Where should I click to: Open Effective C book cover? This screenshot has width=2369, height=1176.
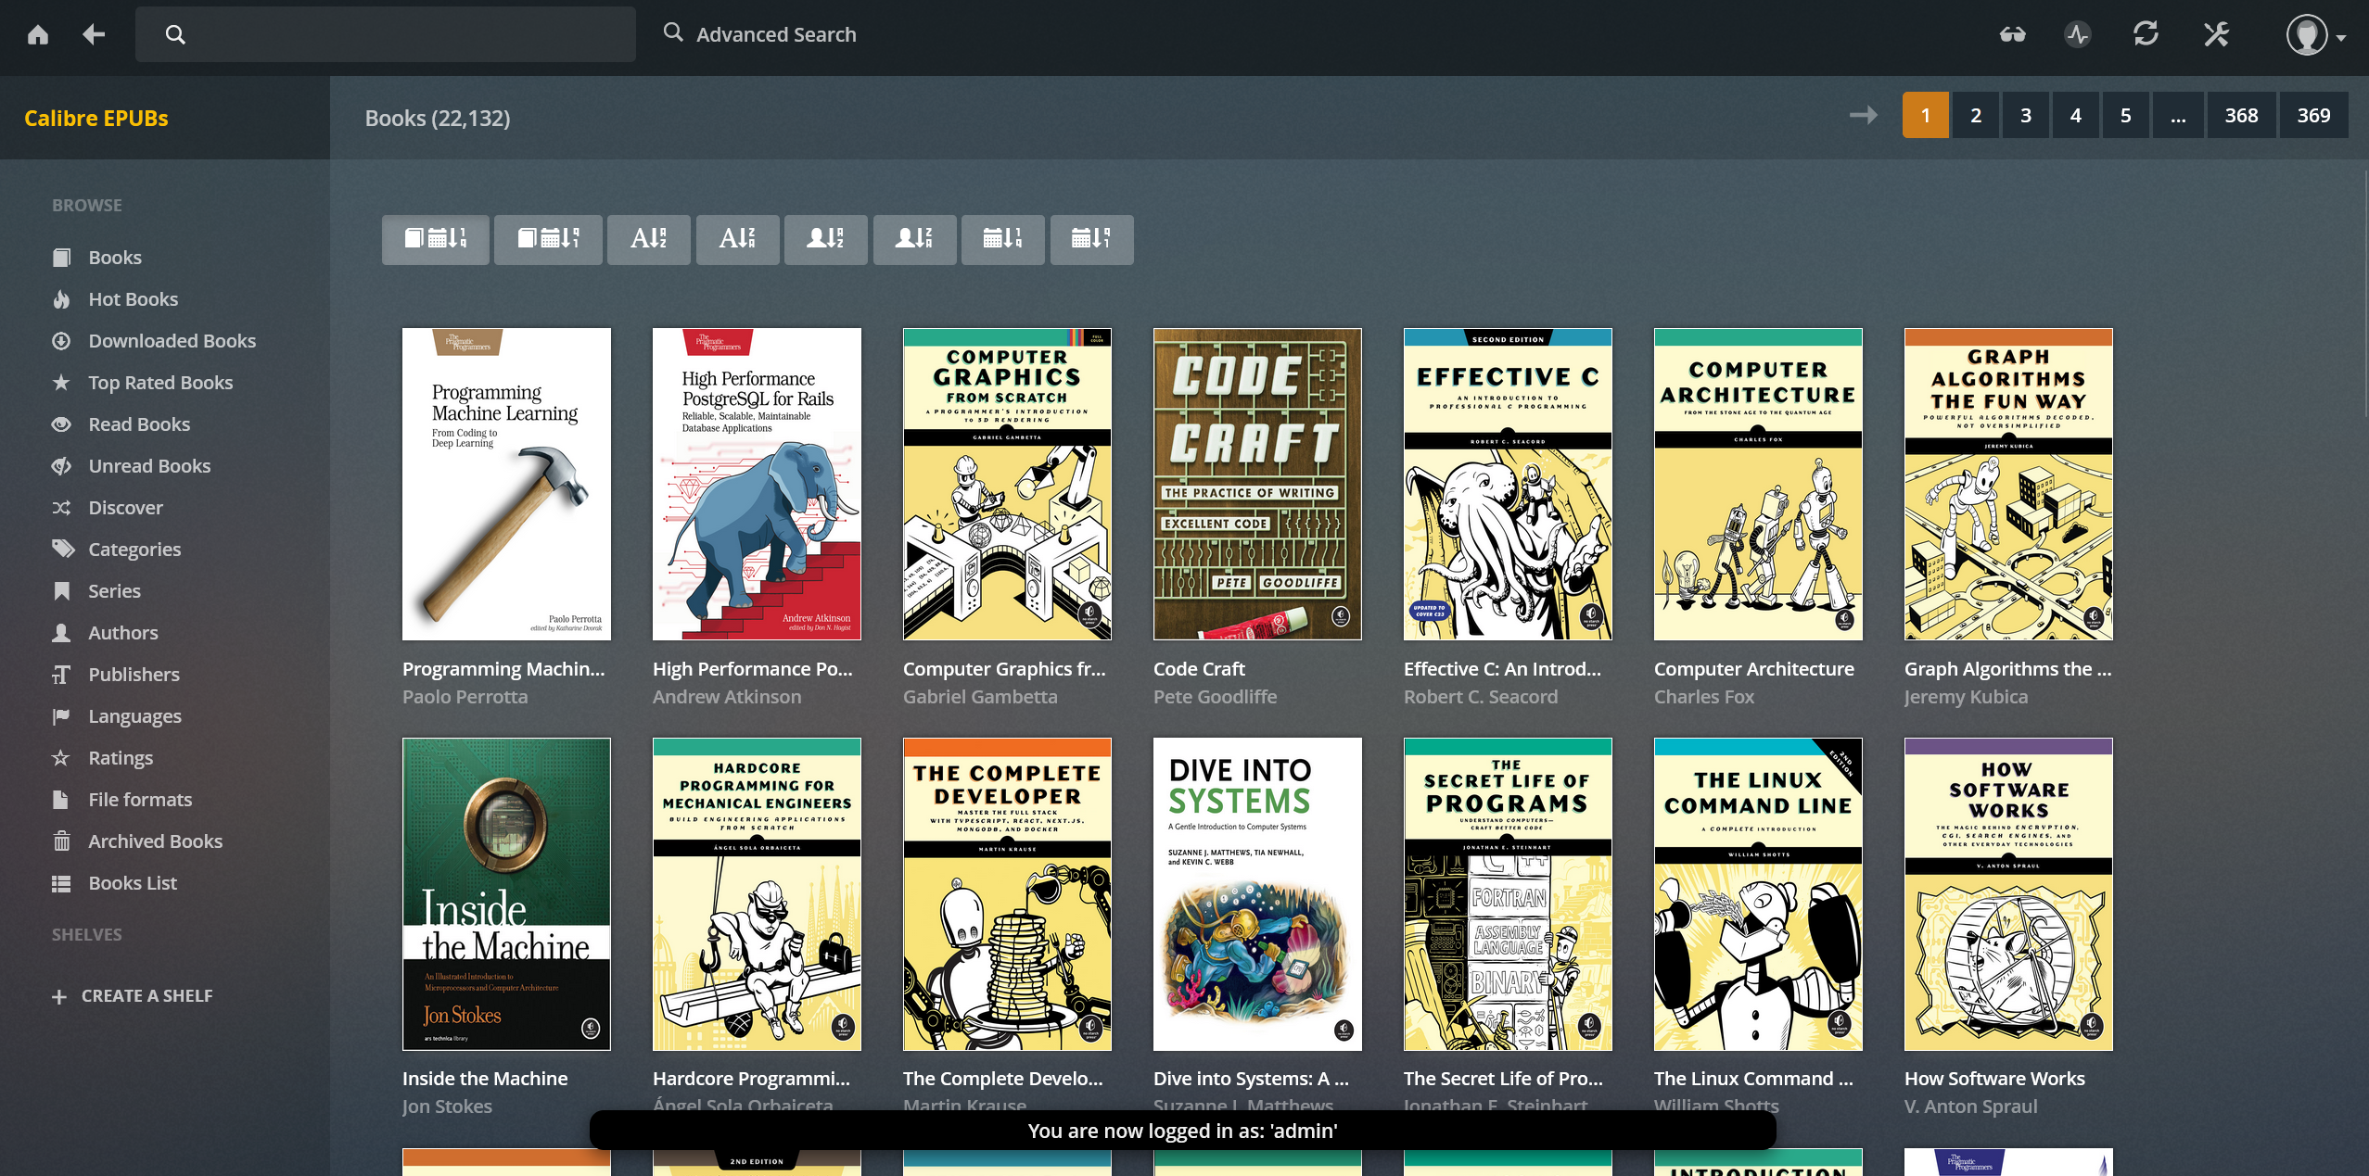tap(1508, 484)
